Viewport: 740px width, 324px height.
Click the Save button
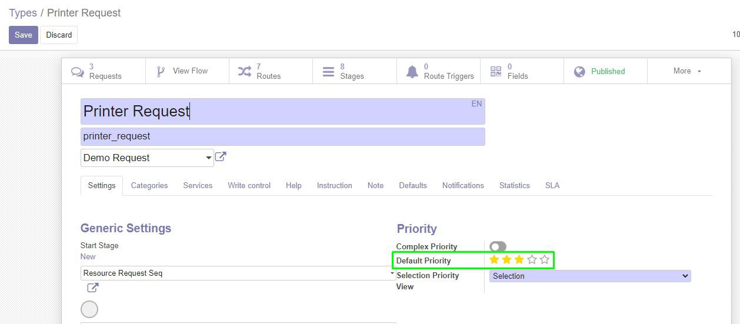tap(24, 35)
